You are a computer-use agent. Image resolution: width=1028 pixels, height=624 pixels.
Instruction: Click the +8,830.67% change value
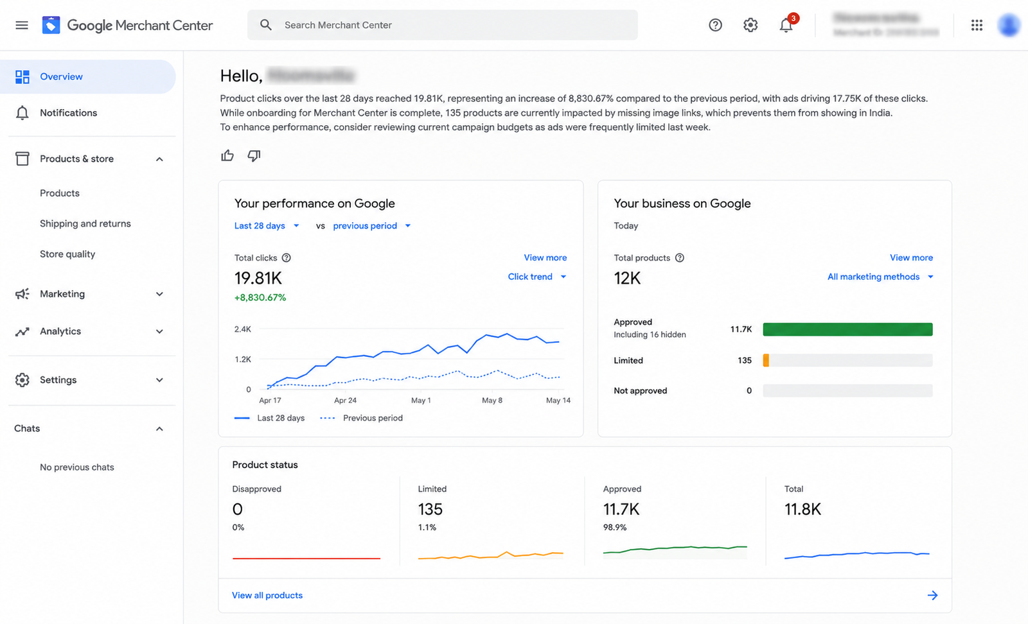point(260,298)
